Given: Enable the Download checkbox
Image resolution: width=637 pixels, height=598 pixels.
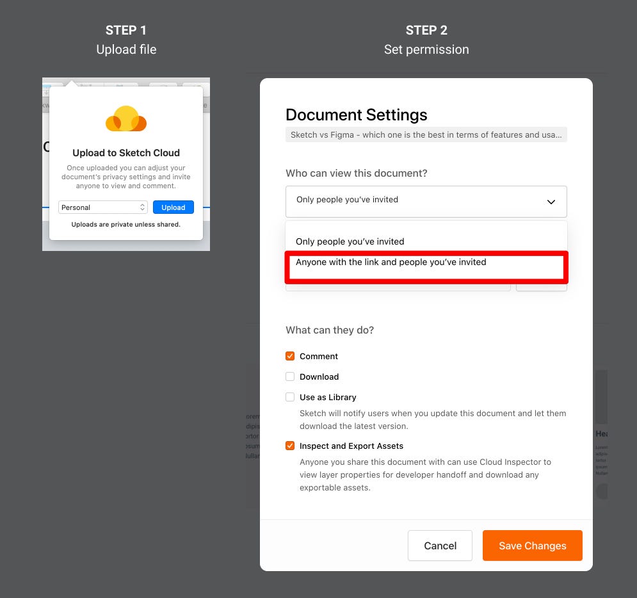Looking at the screenshot, I should click(x=290, y=376).
